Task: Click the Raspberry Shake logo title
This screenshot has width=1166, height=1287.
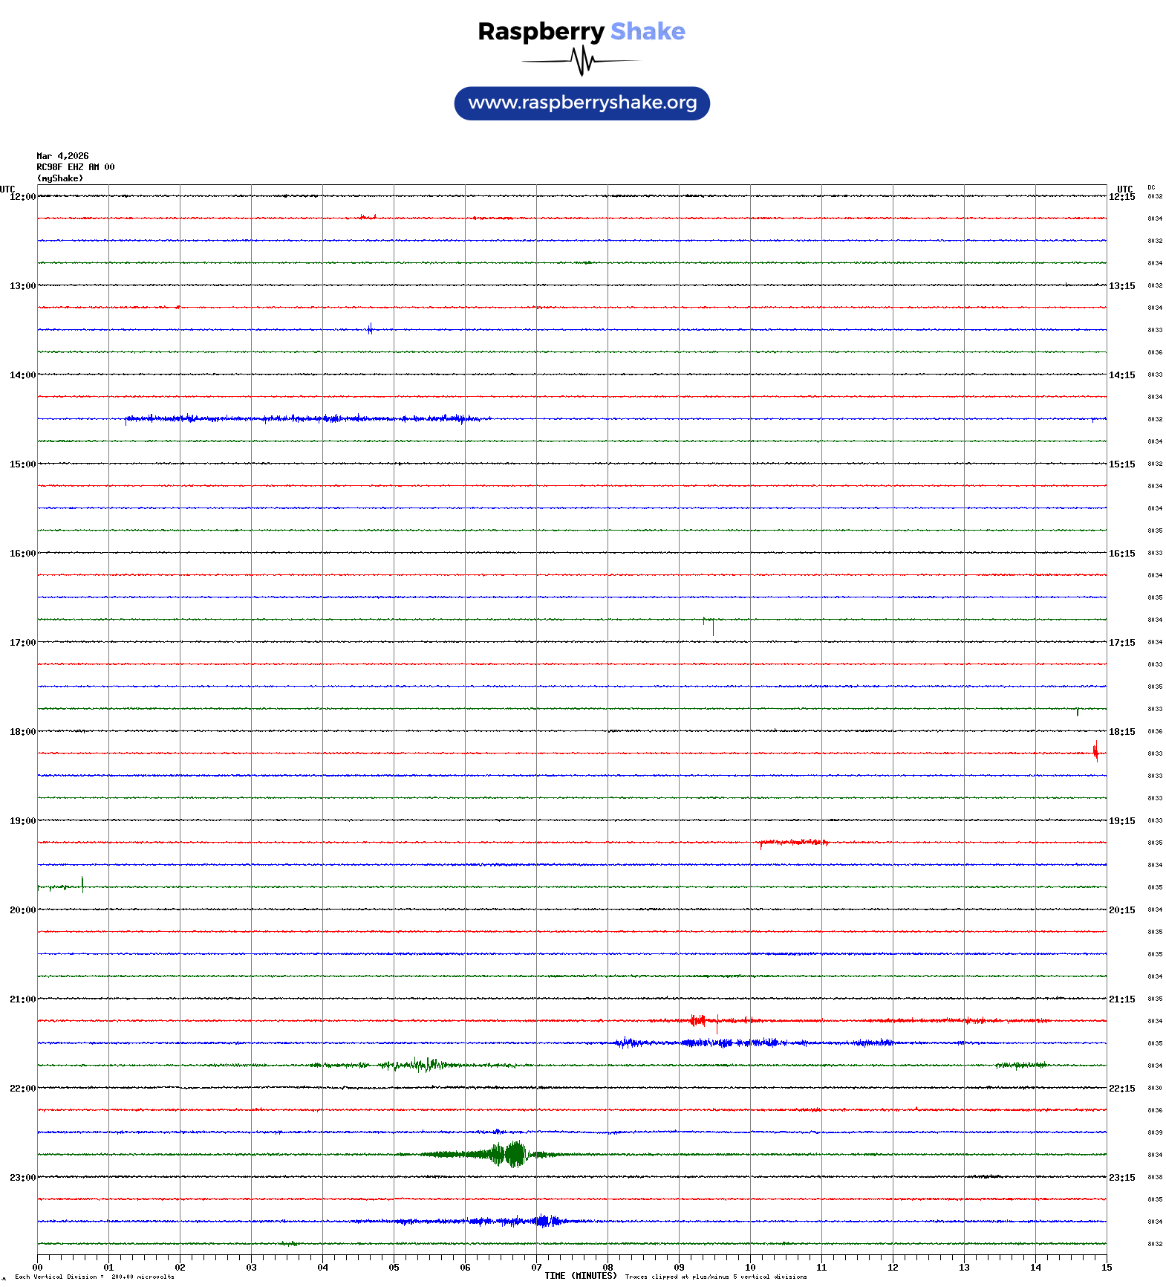Action: click(x=581, y=31)
